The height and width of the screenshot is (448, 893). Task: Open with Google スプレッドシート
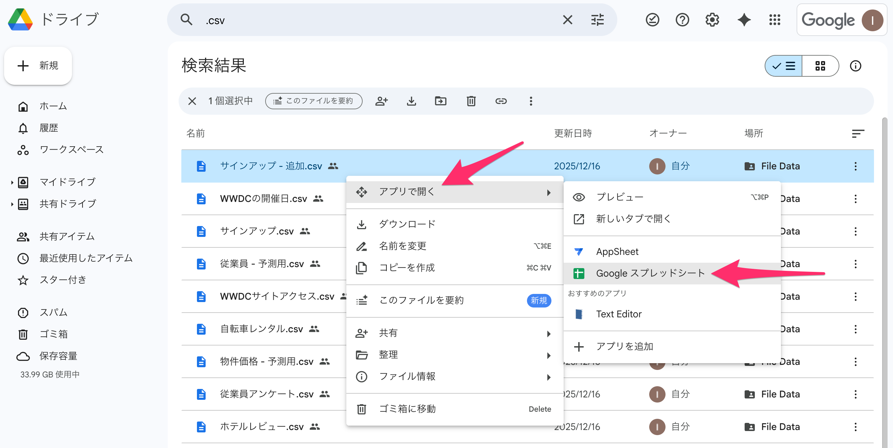[x=650, y=273]
